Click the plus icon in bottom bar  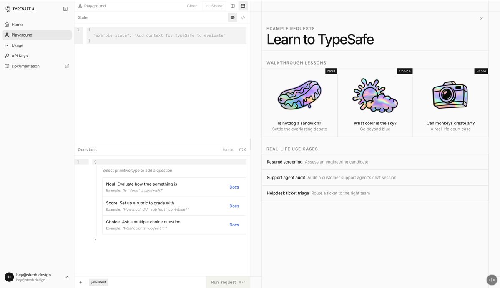80,282
